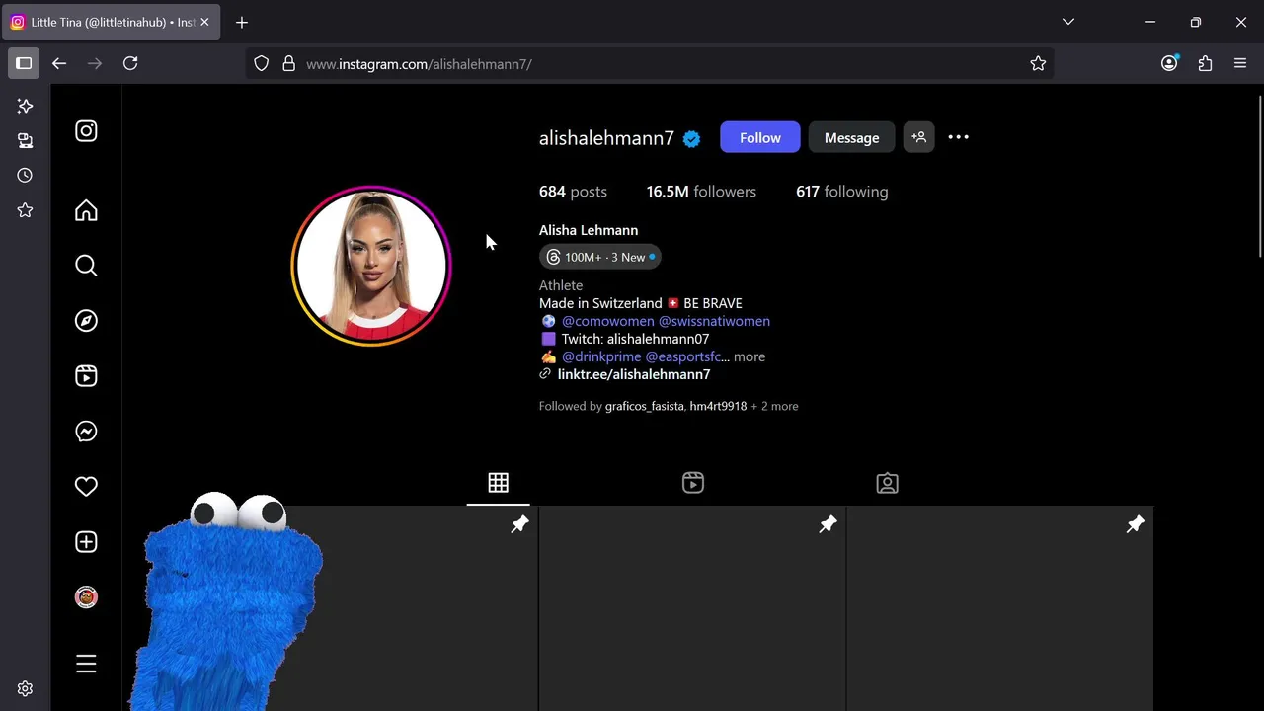Switch to the Tagged tab
This screenshot has height=711, width=1264.
[x=887, y=483]
